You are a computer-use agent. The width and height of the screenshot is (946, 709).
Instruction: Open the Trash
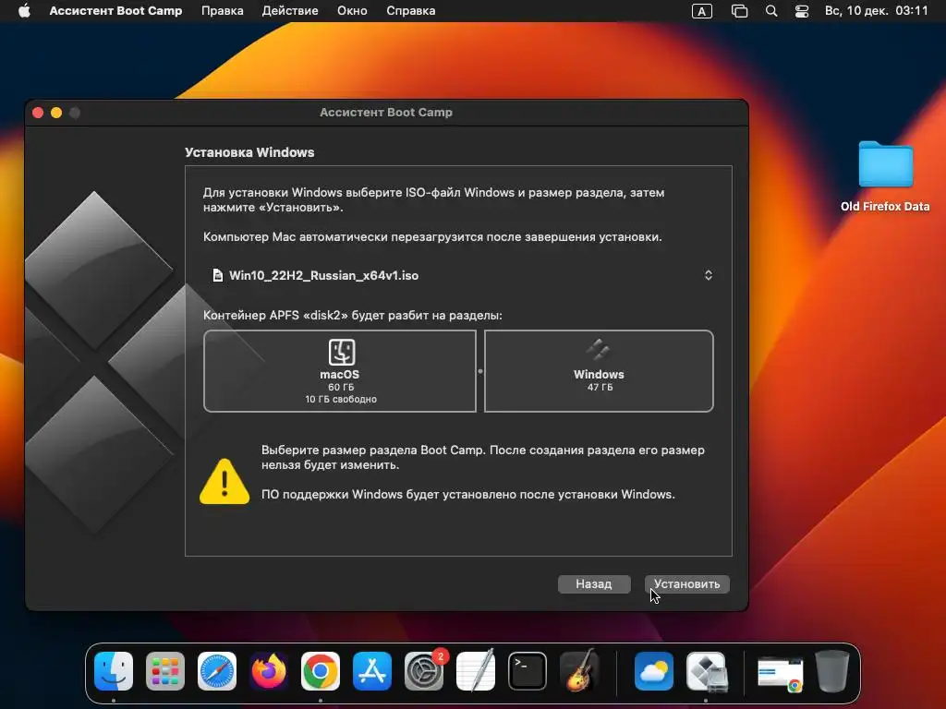832,670
